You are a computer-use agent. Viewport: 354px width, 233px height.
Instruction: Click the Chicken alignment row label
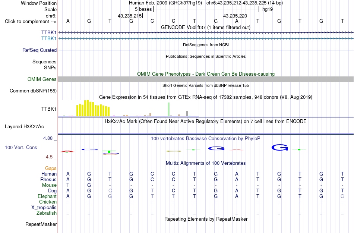[x=48, y=202]
